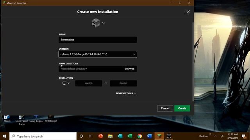Open Task View on the taskbar
The image size is (250, 140).
[x=91, y=136]
